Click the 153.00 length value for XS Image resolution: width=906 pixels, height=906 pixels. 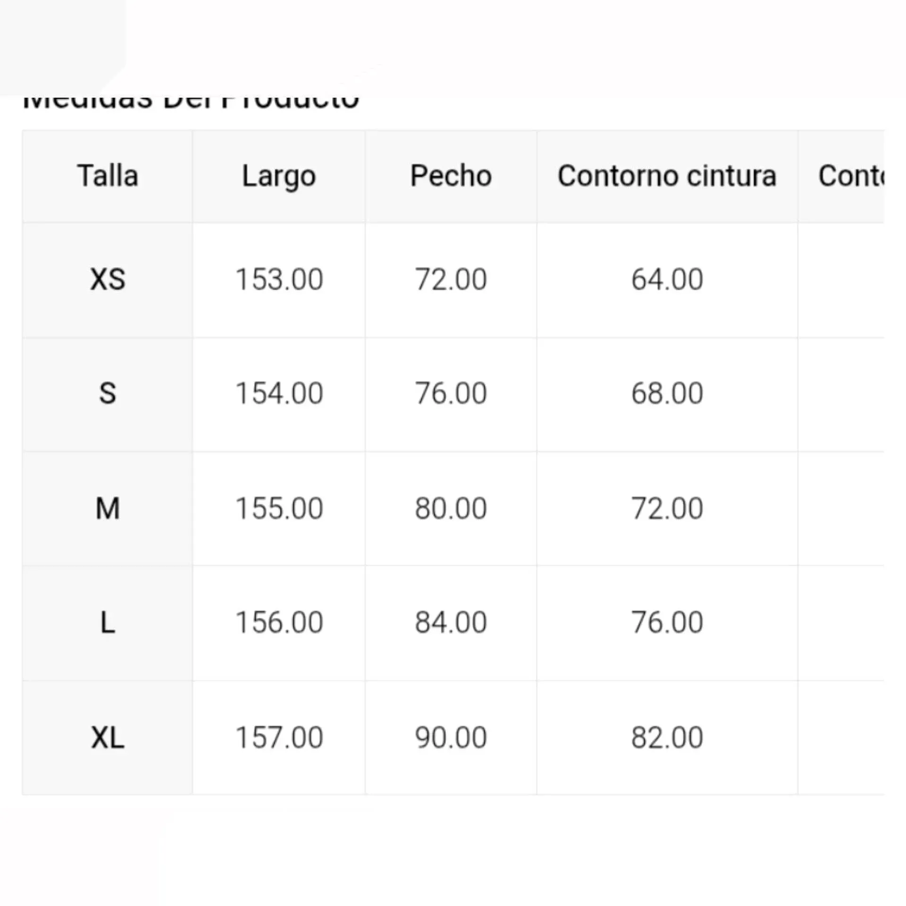pos(279,279)
